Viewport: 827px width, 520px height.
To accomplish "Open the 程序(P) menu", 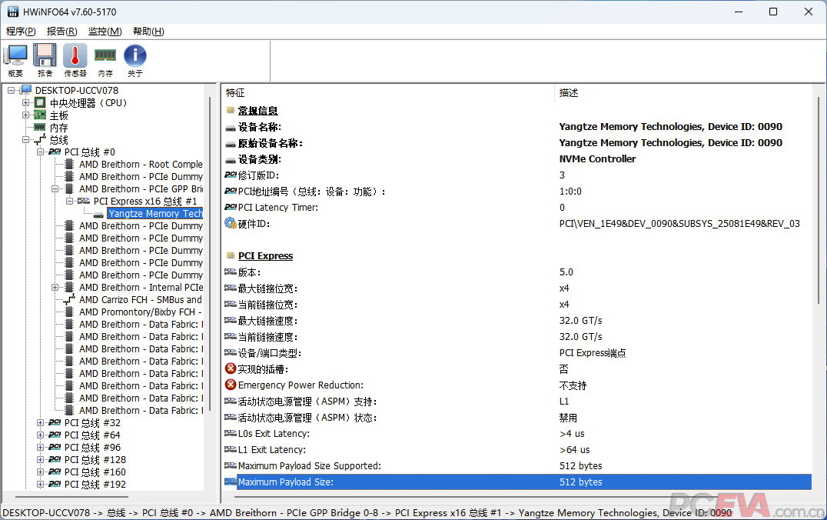I will [x=21, y=31].
